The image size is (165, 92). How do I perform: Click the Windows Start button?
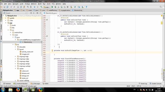[3, 90]
